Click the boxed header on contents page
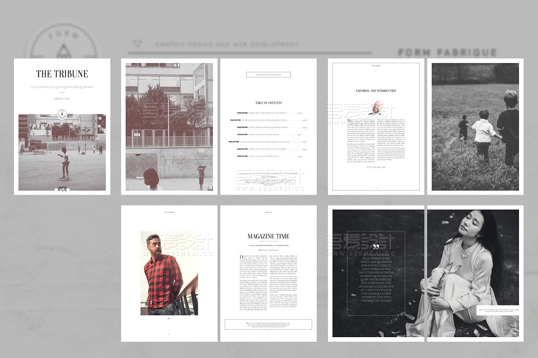The height and width of the screenshot is (358, 538). (268, 74)
